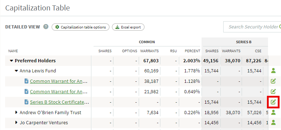The height and width of the screenshot is (130, 281).
Task: Click the edit icon for the Series B Stock Certificate
Action: pyautogui.click(x=273, y=102)
